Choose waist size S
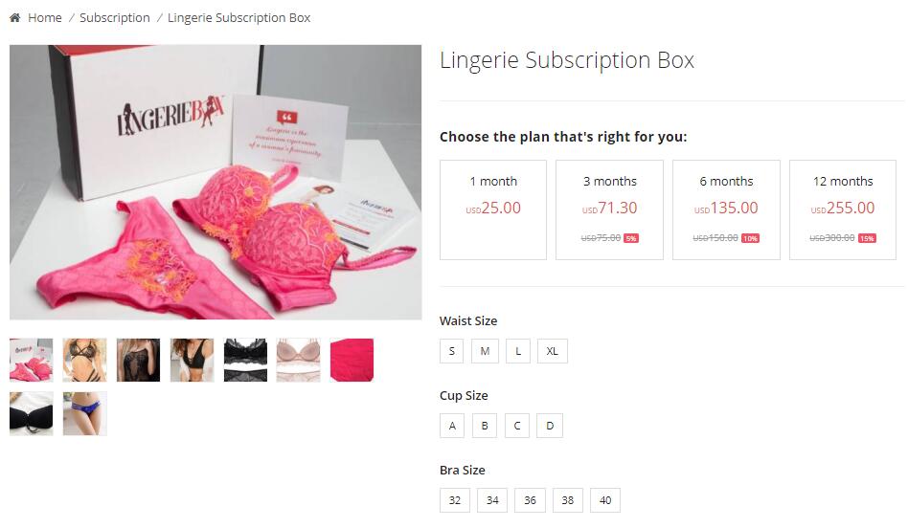908x528 pixels. point(452,351)
